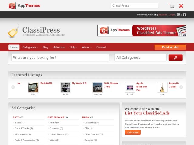Screen dimensions: 194x145
Task: Go to next featured listings arrow
Action: tap(181, 87)
